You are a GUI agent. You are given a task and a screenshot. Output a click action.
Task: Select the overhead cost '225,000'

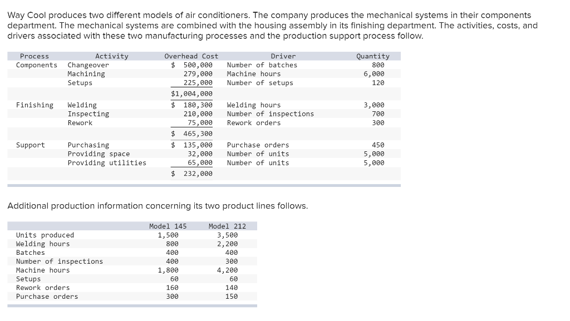(198, 83)
